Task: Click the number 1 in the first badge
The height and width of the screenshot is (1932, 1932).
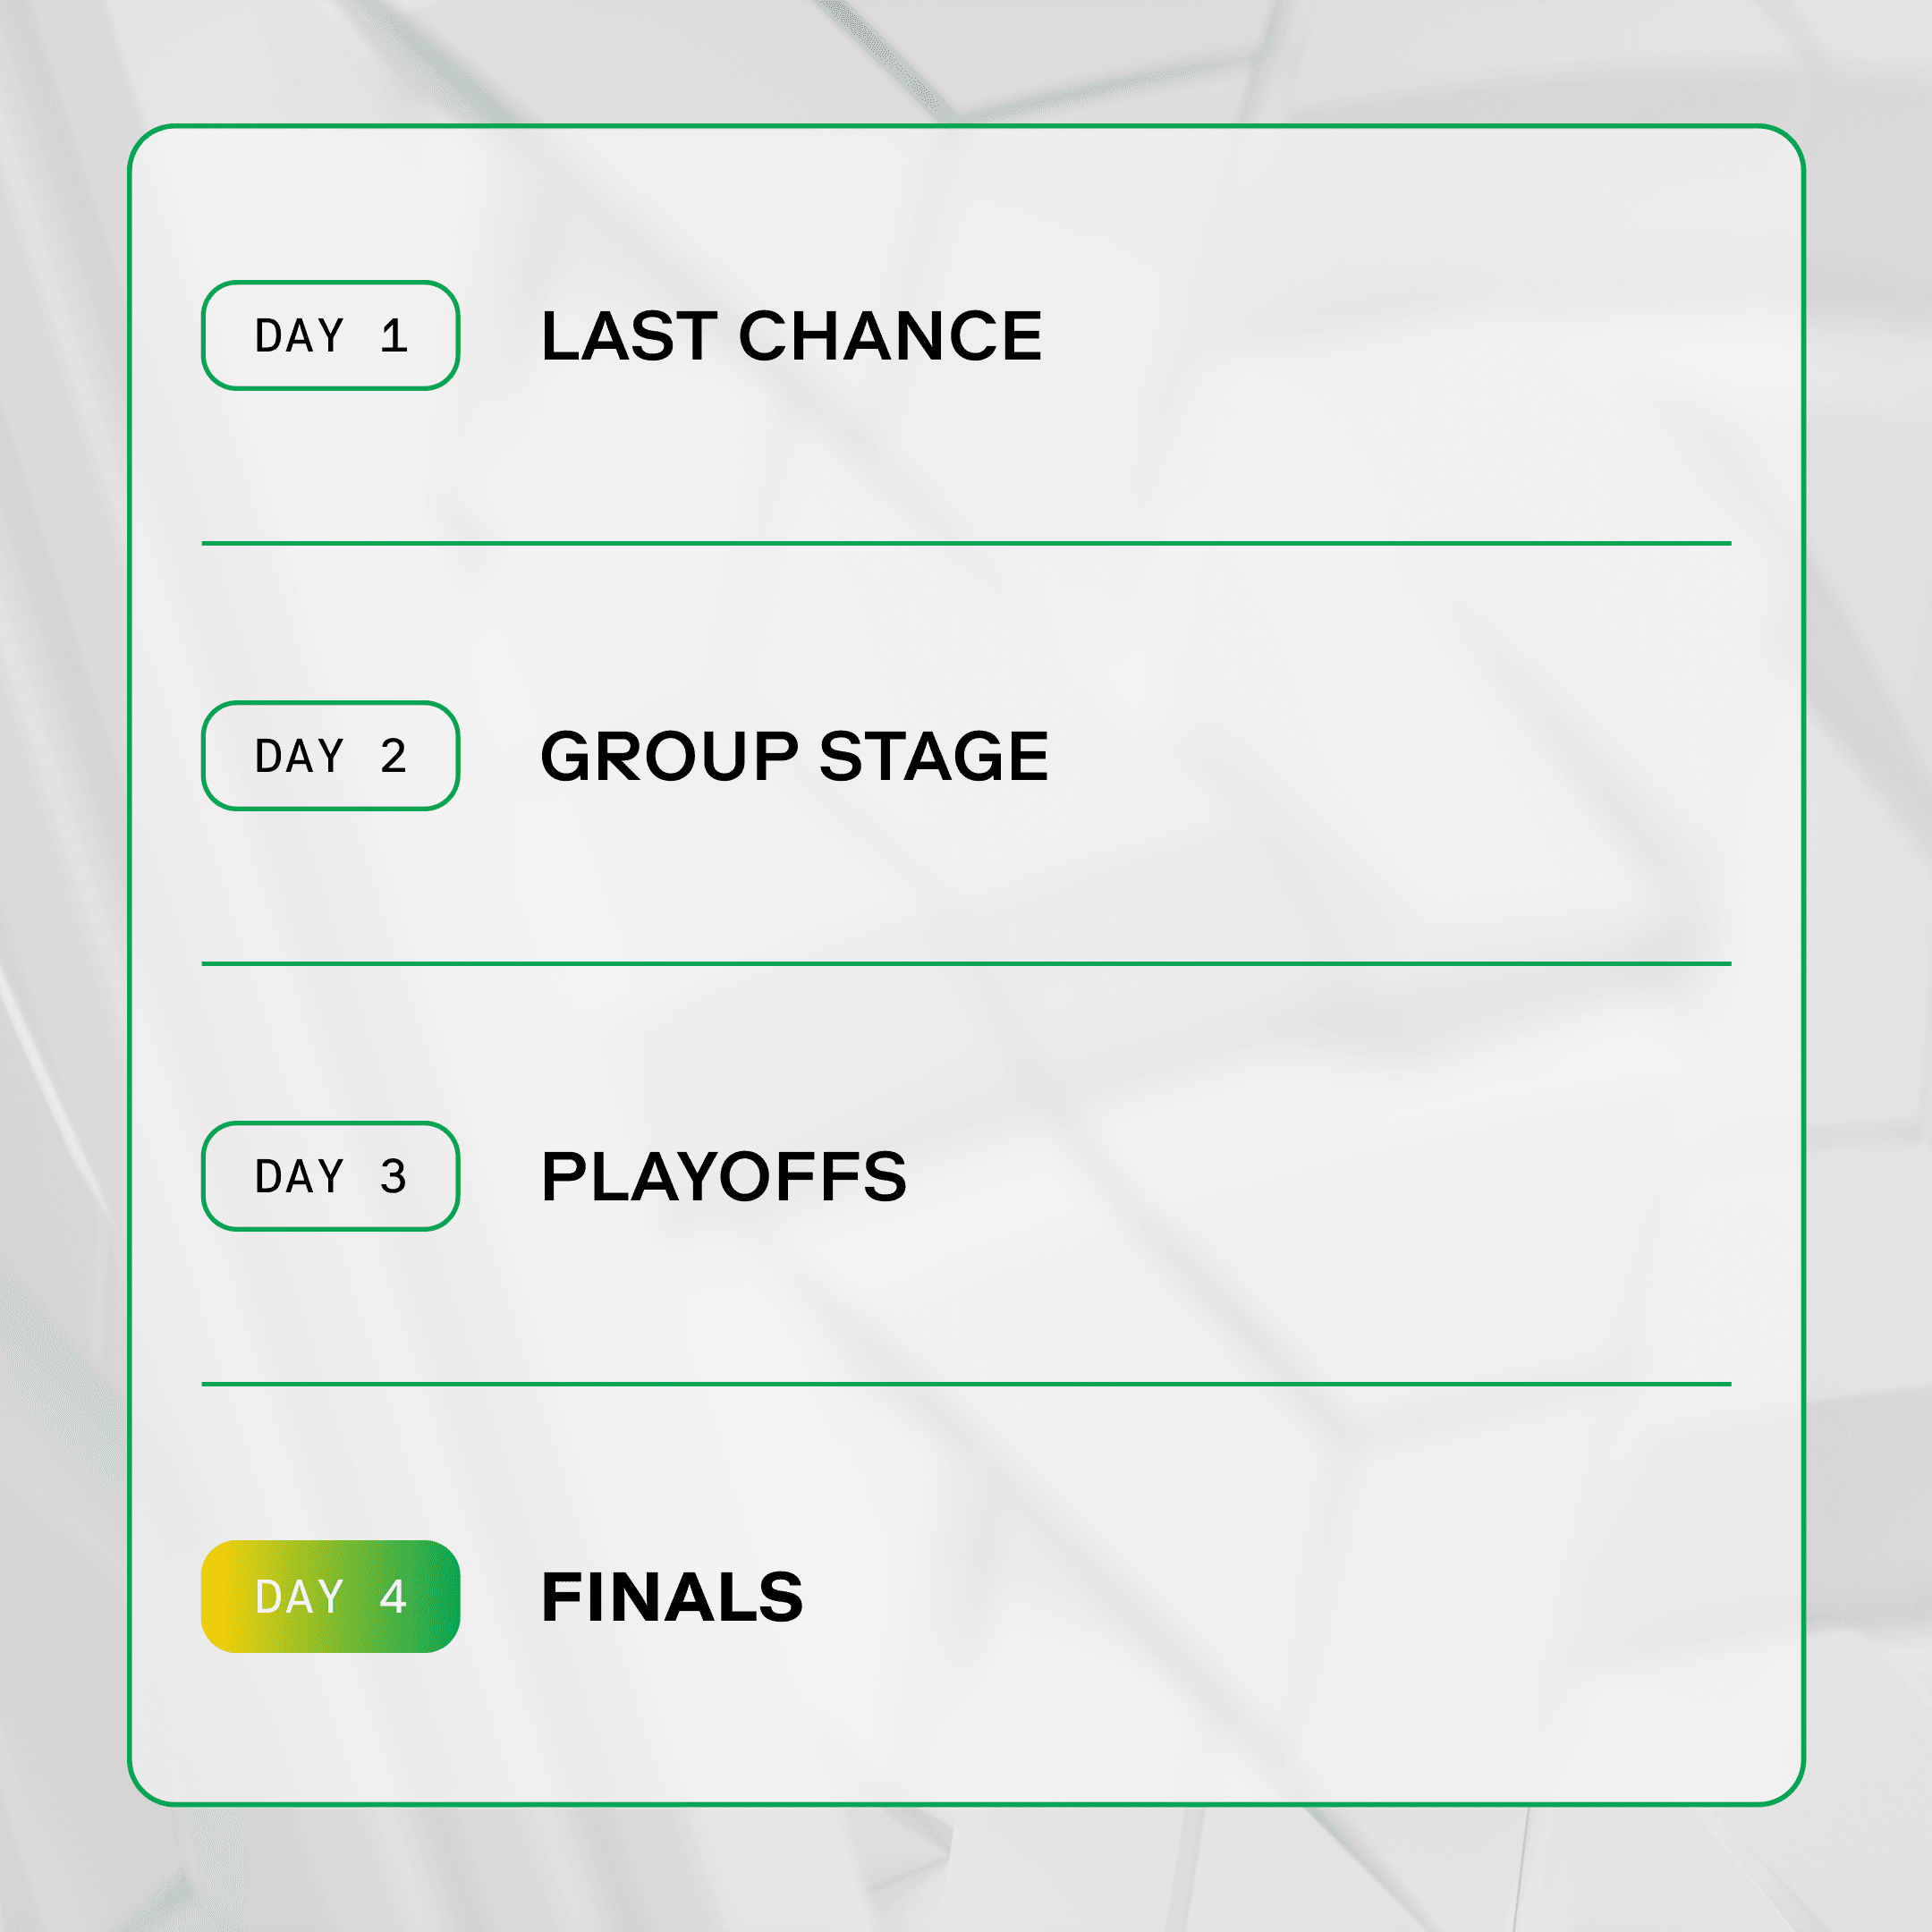Action: [394, 336]
